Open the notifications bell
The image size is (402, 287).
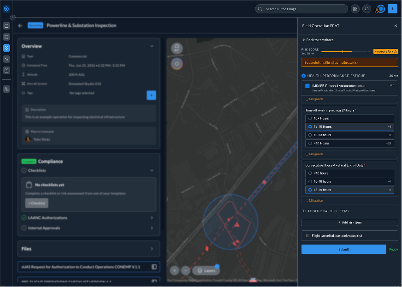pyautogui.click(x=367, y=9)
